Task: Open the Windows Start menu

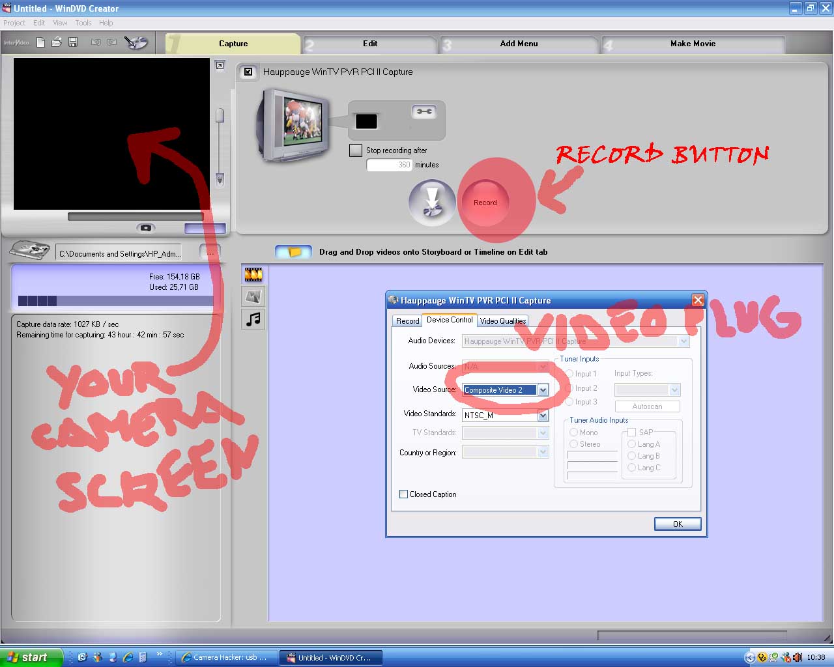Action: coord(31,657)
